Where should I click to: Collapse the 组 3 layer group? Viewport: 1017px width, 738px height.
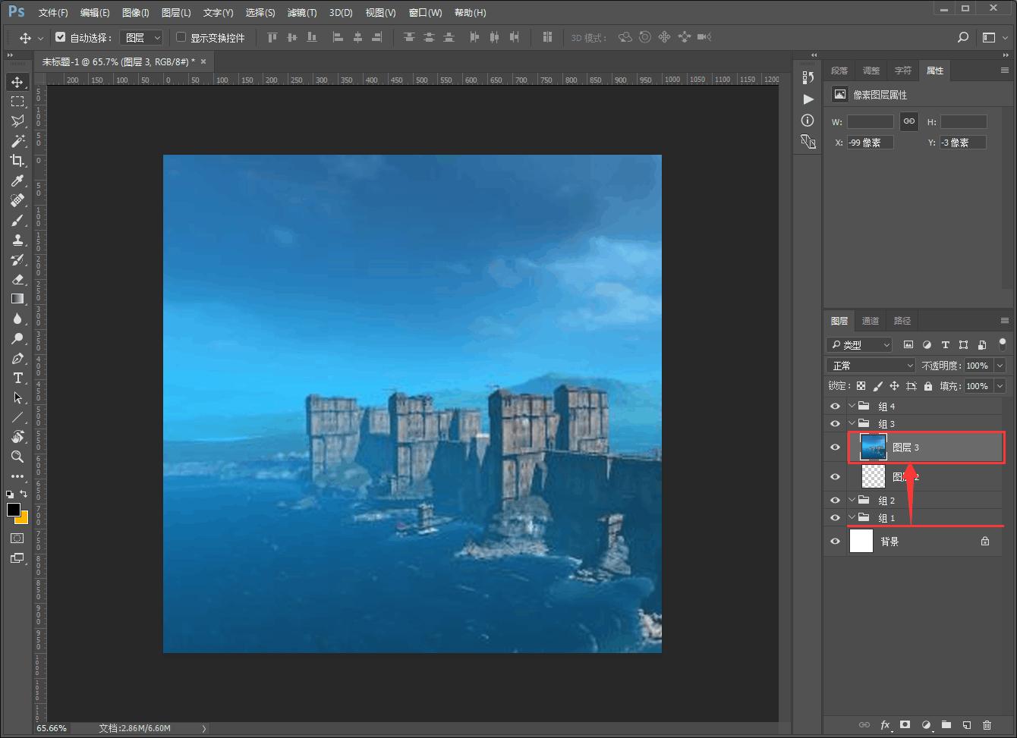[852, 424]
